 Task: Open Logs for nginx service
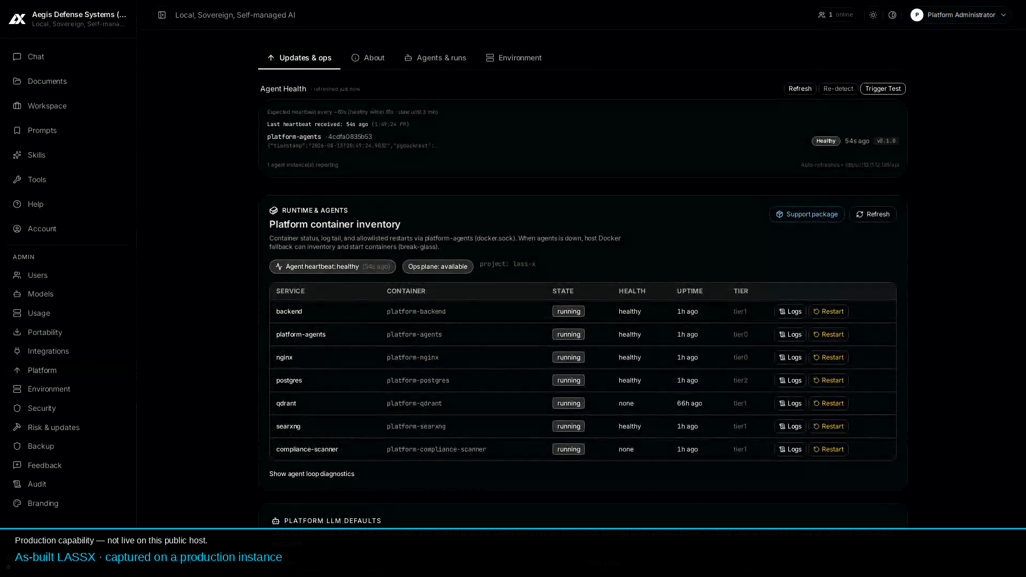tap(790, 357)
